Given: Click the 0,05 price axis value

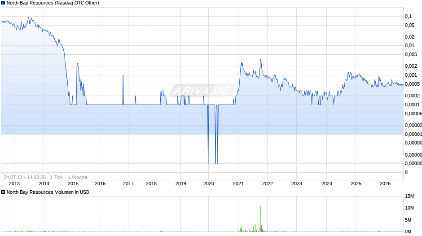Looking at the screenshot, I should pyautogui.click(x=409, y=25).
